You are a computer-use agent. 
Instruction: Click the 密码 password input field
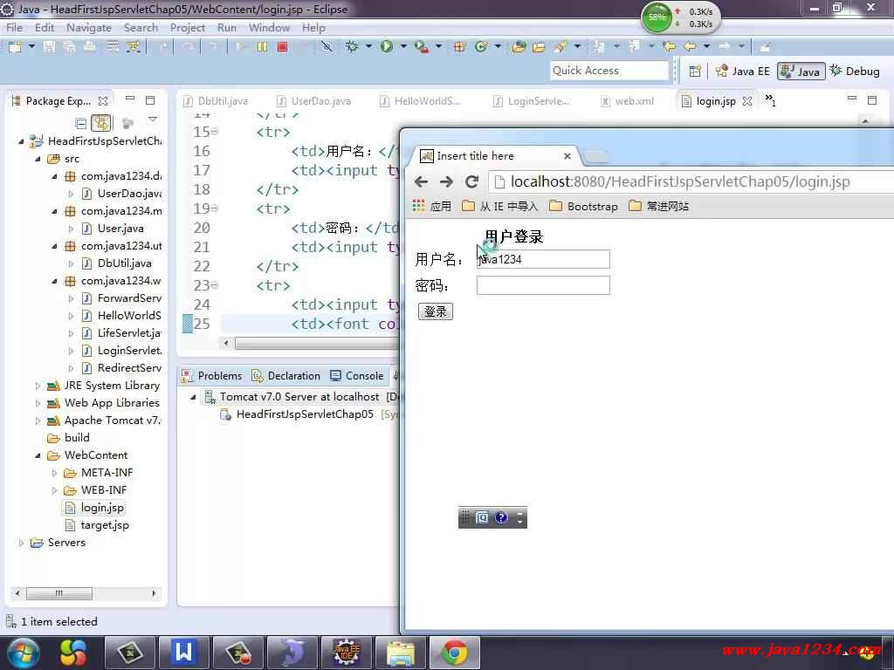[542, 285]
